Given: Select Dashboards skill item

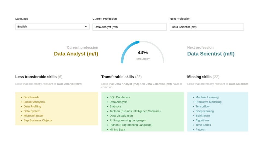Looking at the screenshot, I should point(31,97).
